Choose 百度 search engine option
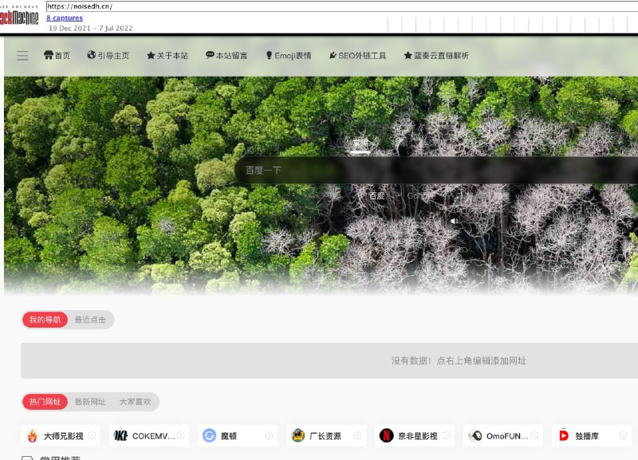The image size is (638, 460). click(x=376, y=195)
